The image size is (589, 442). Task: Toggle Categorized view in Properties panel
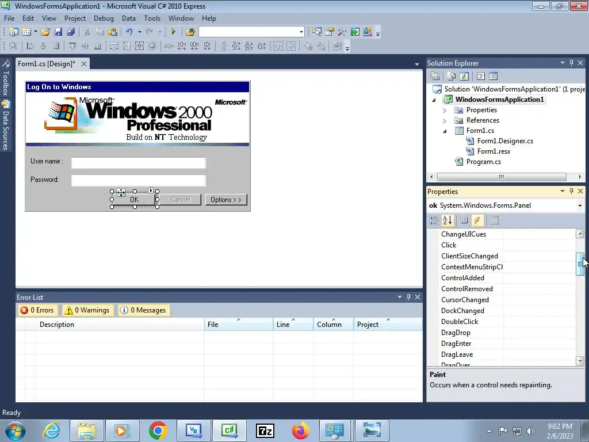(x=434, y=220)
